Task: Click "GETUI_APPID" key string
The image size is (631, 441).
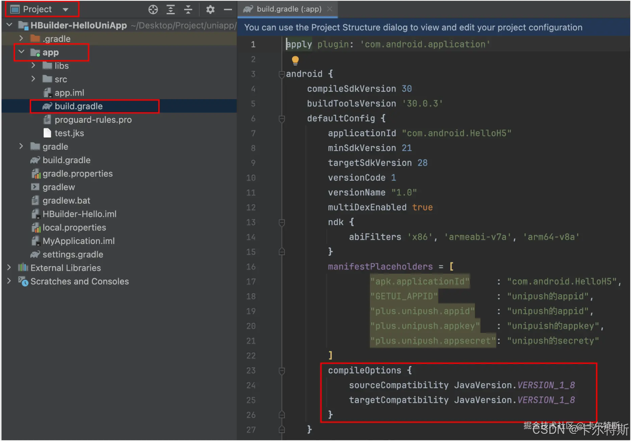Action: pos(404,296)
